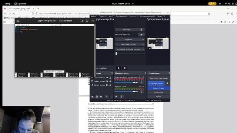
Task: Open transition options dots beside Переход
Action: pos(141,30)
